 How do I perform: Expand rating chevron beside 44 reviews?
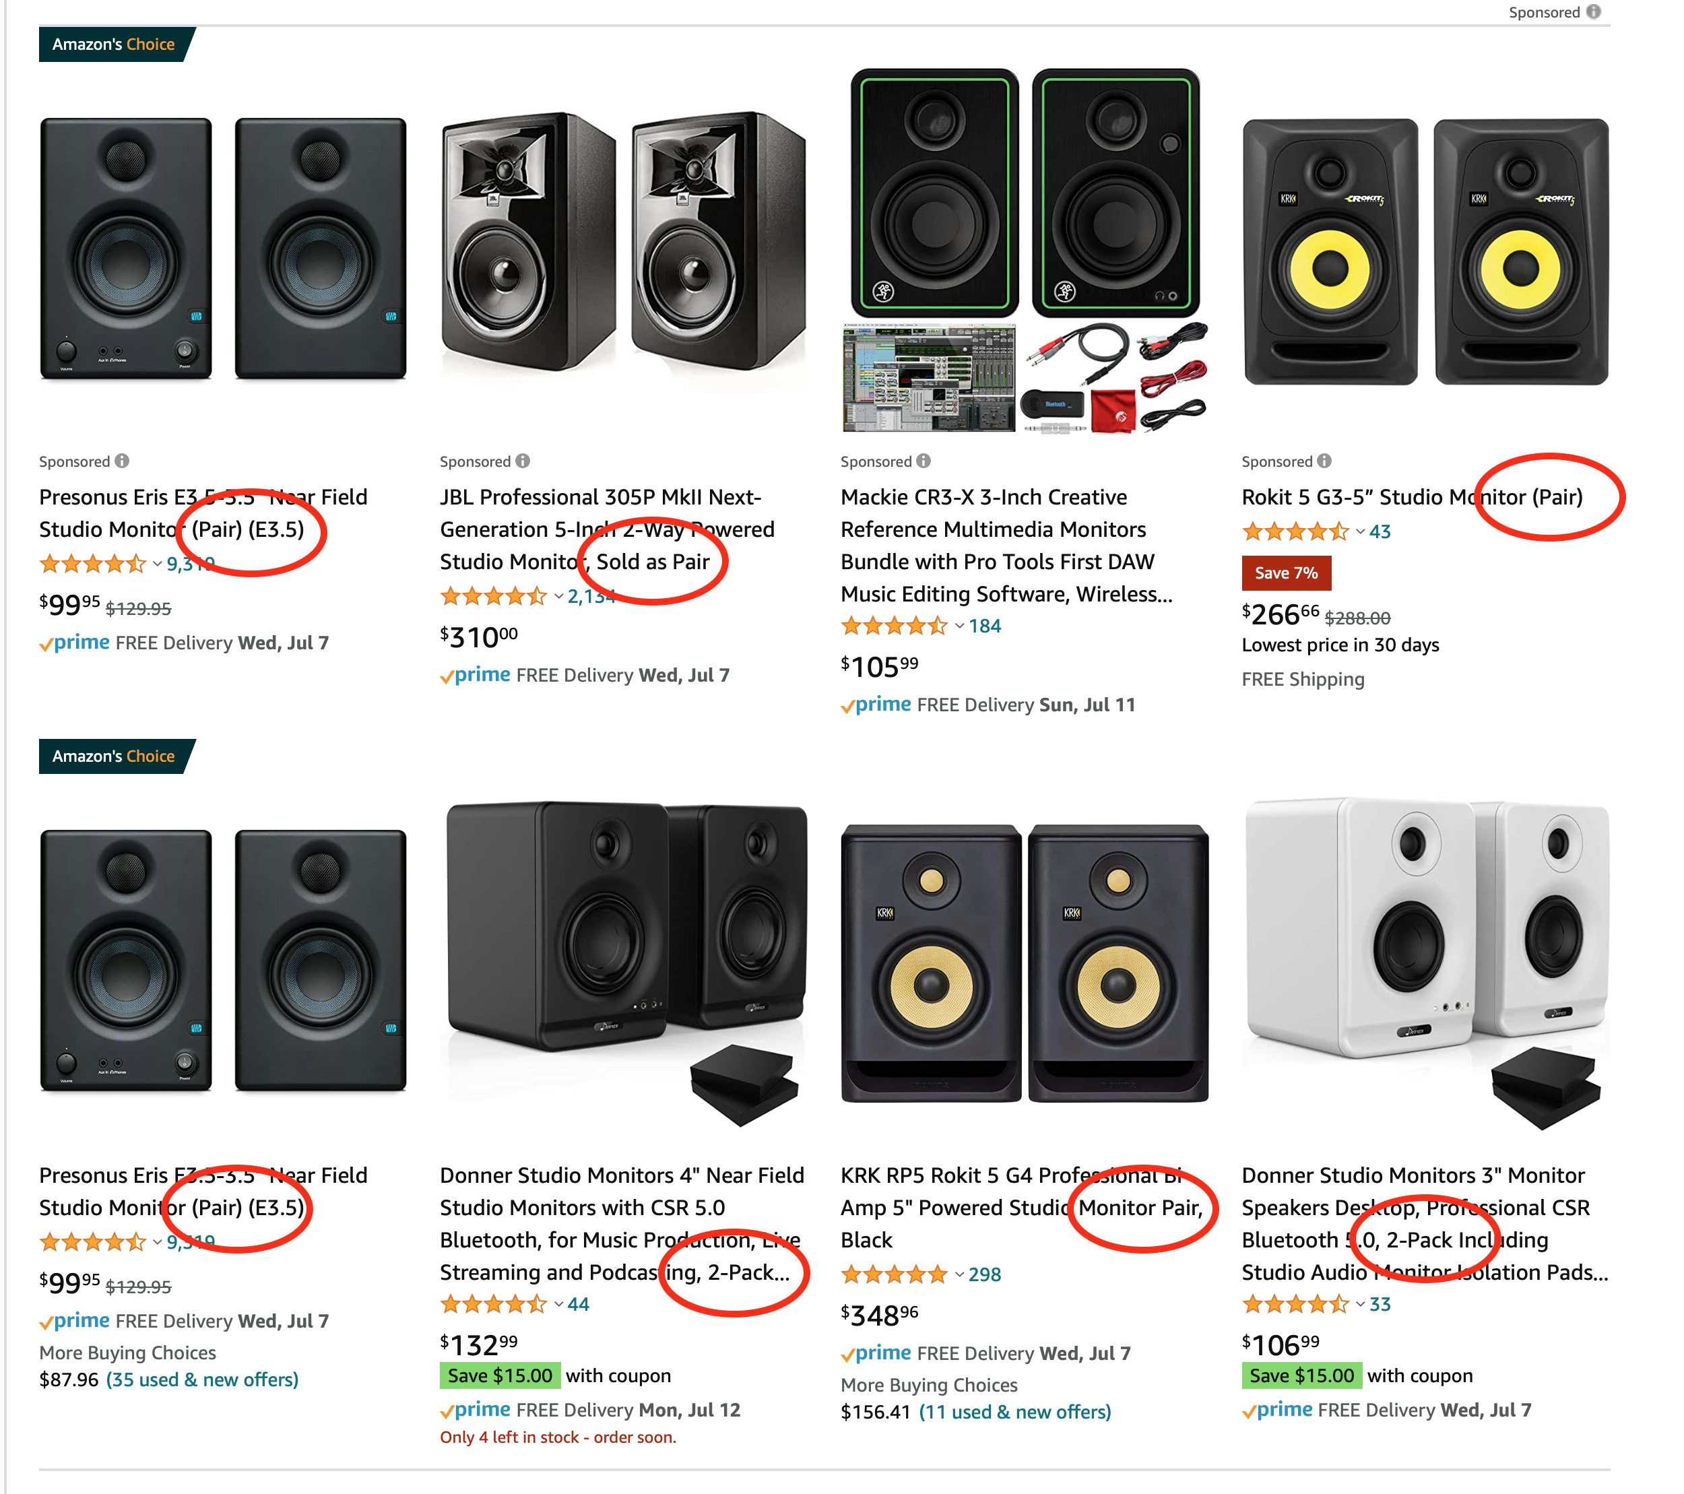point(558,1305)
